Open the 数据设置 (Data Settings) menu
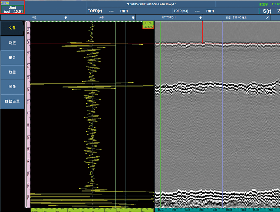 (12, 101)
